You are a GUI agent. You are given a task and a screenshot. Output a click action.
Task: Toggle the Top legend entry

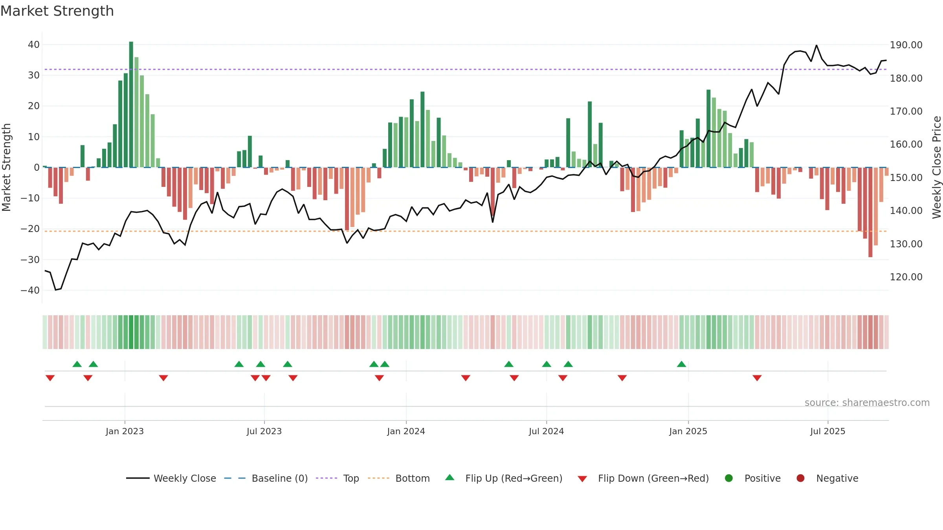click(x=338, y=478)
